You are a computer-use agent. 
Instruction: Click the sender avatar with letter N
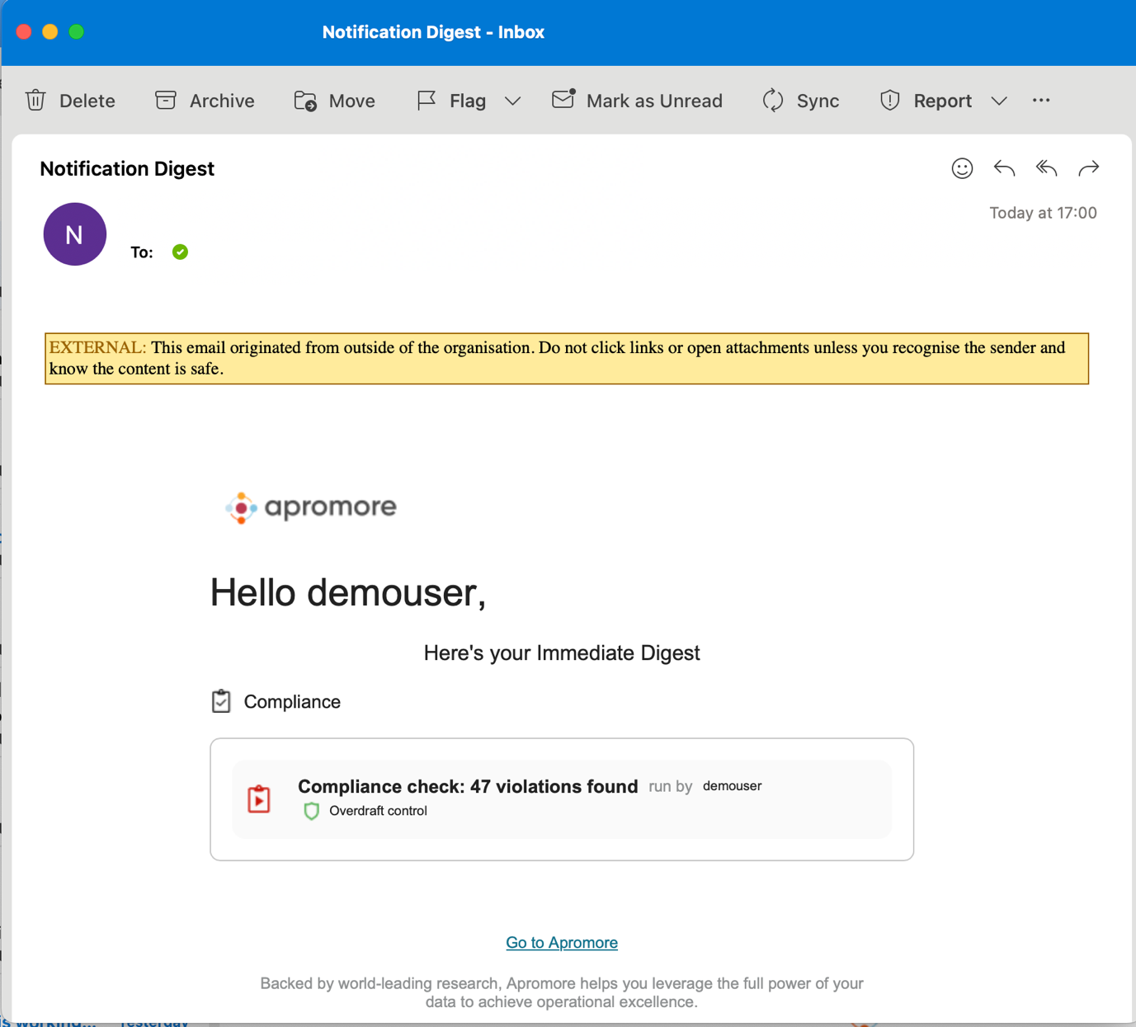tap(74, 234)
